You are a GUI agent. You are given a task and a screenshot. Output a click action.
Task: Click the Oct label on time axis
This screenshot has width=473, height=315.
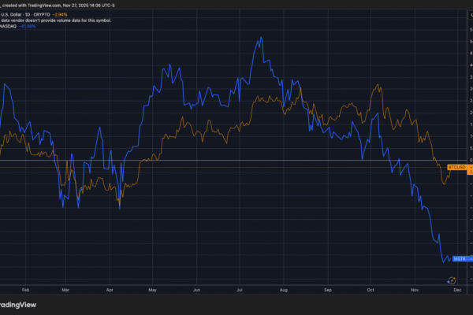pyautogui.click(x=369, y=289)
